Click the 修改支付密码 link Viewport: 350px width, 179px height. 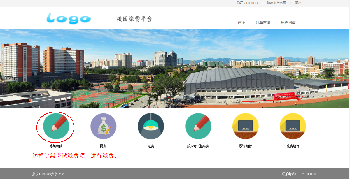[x=276, y=3]
